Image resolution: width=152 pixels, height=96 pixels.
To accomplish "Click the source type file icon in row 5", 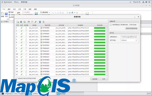I will point(26,40).
